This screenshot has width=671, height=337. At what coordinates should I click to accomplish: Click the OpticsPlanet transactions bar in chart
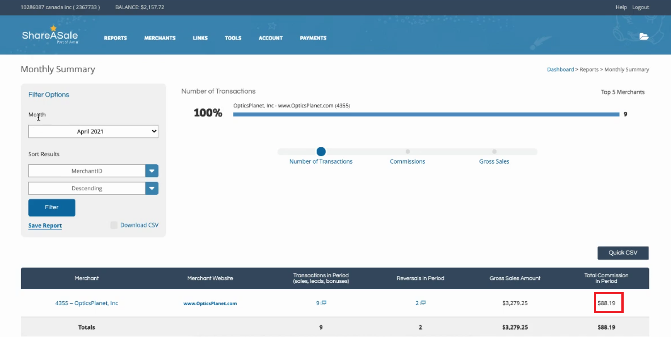[x=426, y=114]
